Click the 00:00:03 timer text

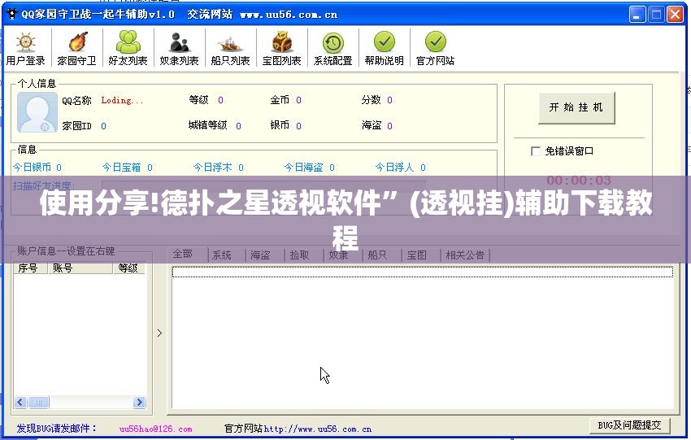579,181
